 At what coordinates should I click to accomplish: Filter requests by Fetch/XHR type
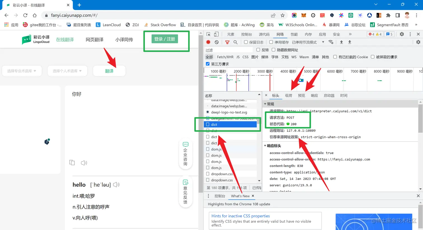(x=225, y=57)
